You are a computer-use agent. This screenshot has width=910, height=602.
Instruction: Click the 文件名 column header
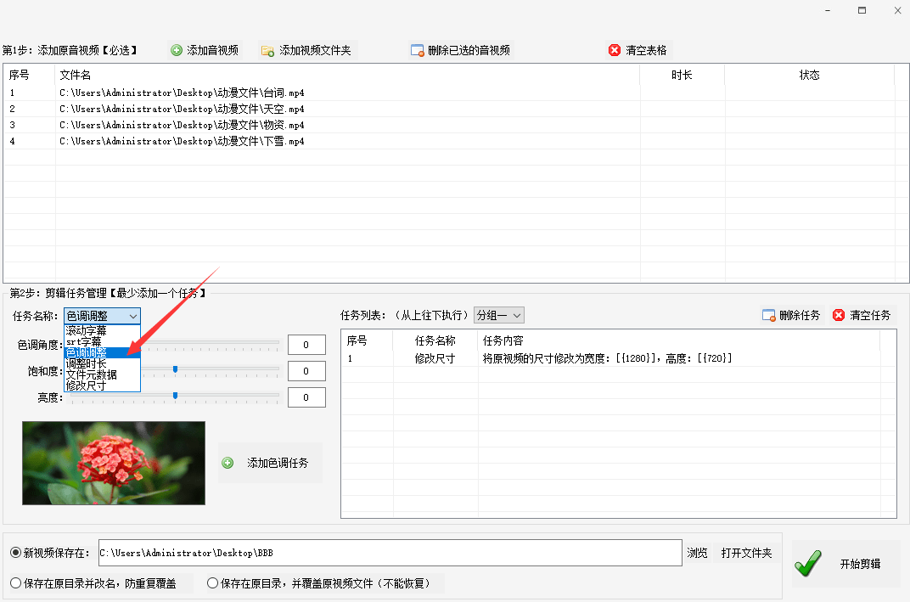[x=347, y=75]
